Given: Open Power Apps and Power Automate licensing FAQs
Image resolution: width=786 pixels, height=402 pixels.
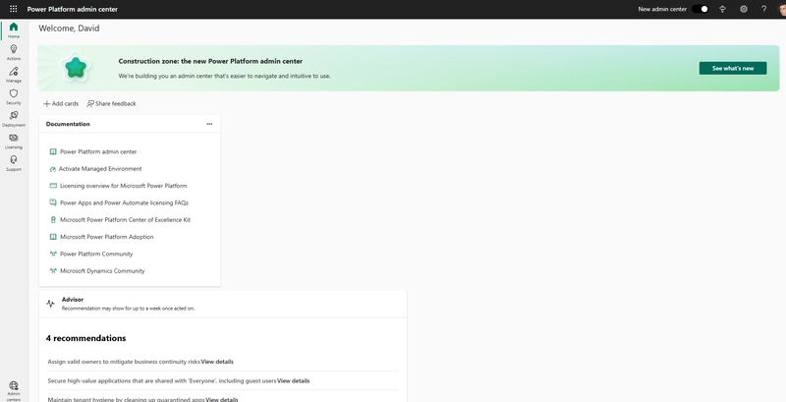Looking at the screenshot, I should 124,202.
